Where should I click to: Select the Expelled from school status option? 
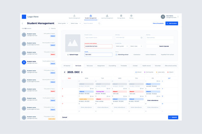167,55
